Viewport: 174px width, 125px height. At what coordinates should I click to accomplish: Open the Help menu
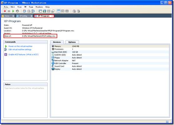click(x=47, y=7)
